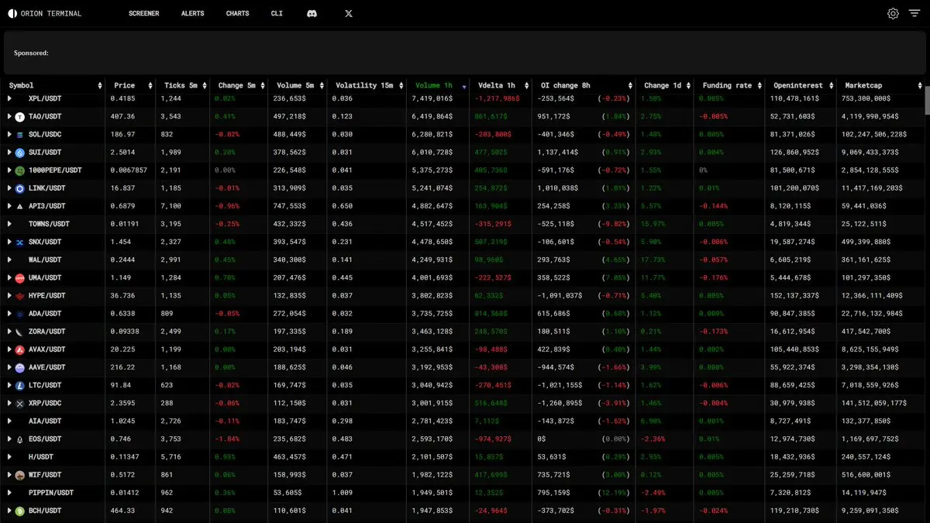Expand the PIPPIN/USDT row
930x523 pixels.
[x=9, y=493]
